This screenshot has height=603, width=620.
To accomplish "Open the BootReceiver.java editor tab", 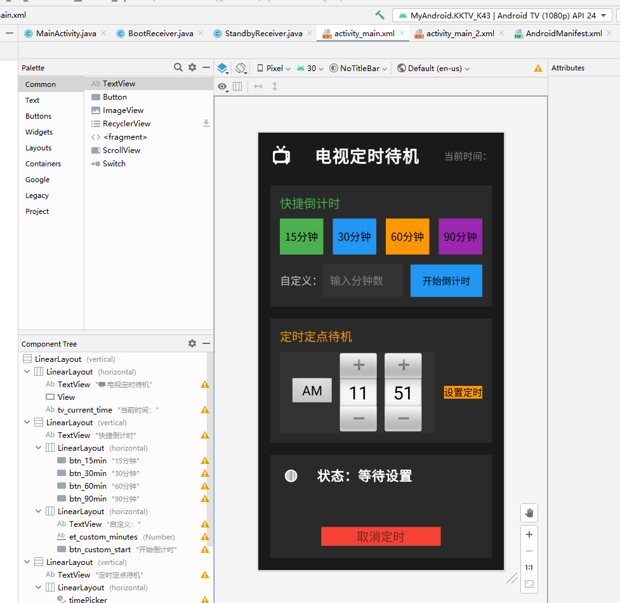I will coord(159,33).
